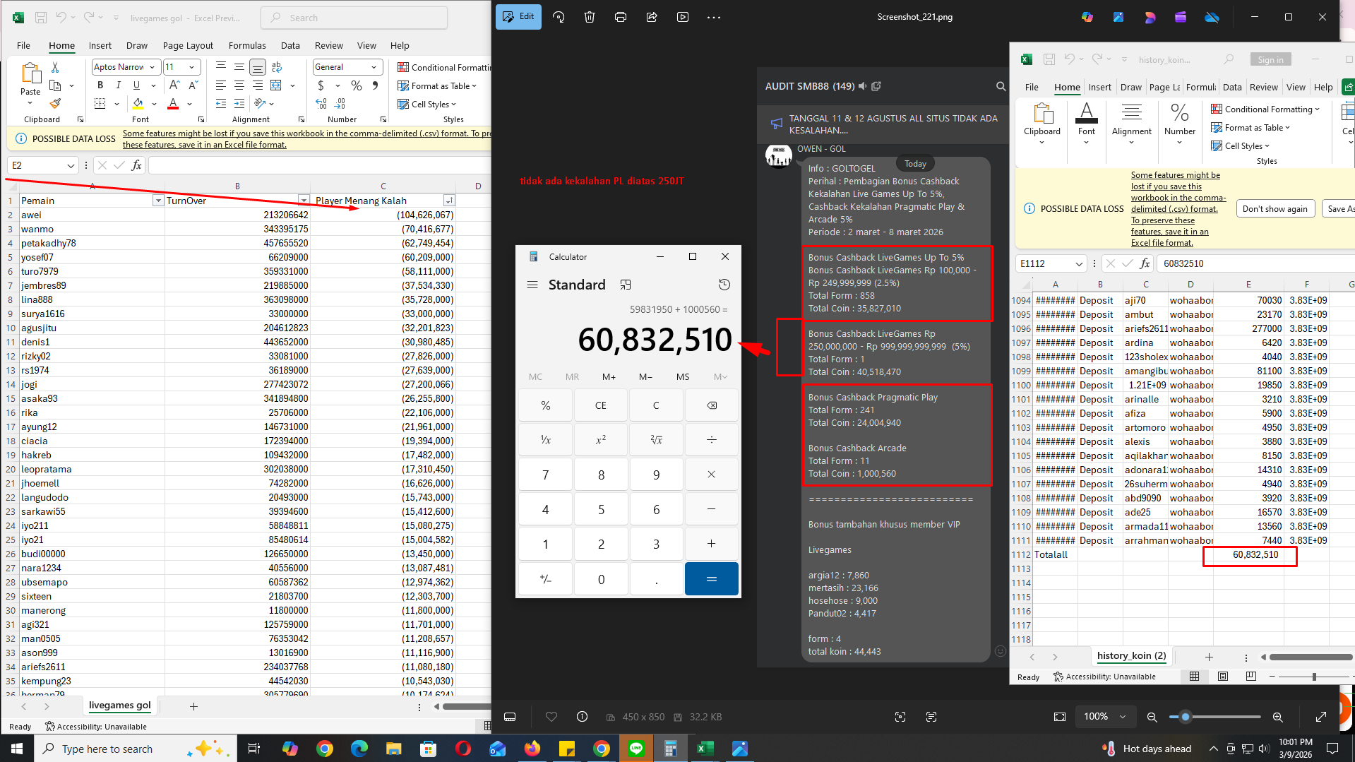This screenshot has height=762, width=1355.
Task: Click the Edit button in Photos
Action: pyautogui.click(x=518, y=17)
